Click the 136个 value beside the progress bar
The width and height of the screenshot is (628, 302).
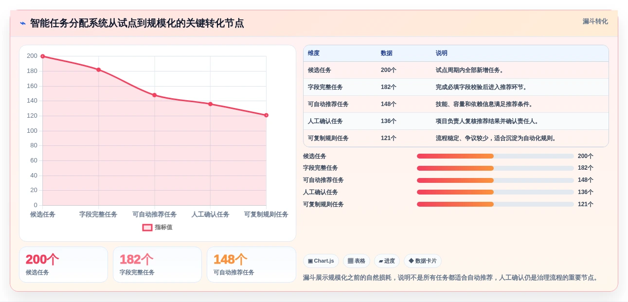(x=586, y=192)
